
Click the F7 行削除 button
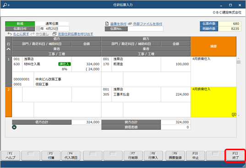pyautogui.click(x=133, y=156)
